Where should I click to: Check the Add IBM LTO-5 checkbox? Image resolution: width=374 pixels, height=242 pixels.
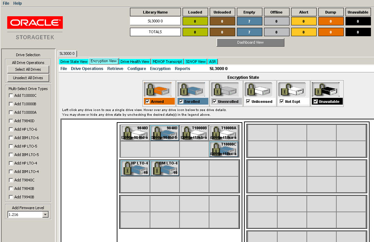coord(11,155)
